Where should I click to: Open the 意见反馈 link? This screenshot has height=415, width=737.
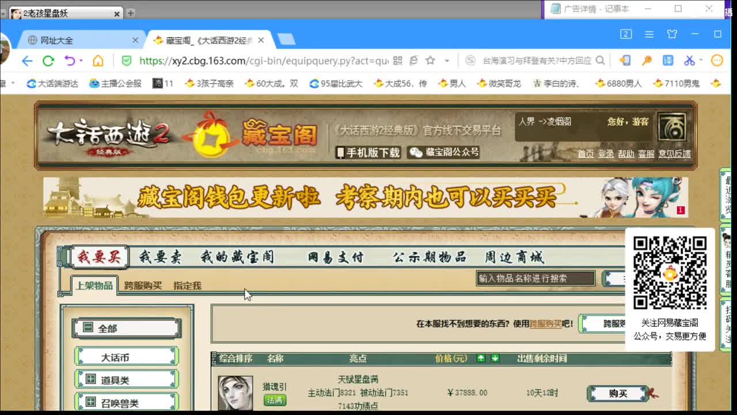675,154
